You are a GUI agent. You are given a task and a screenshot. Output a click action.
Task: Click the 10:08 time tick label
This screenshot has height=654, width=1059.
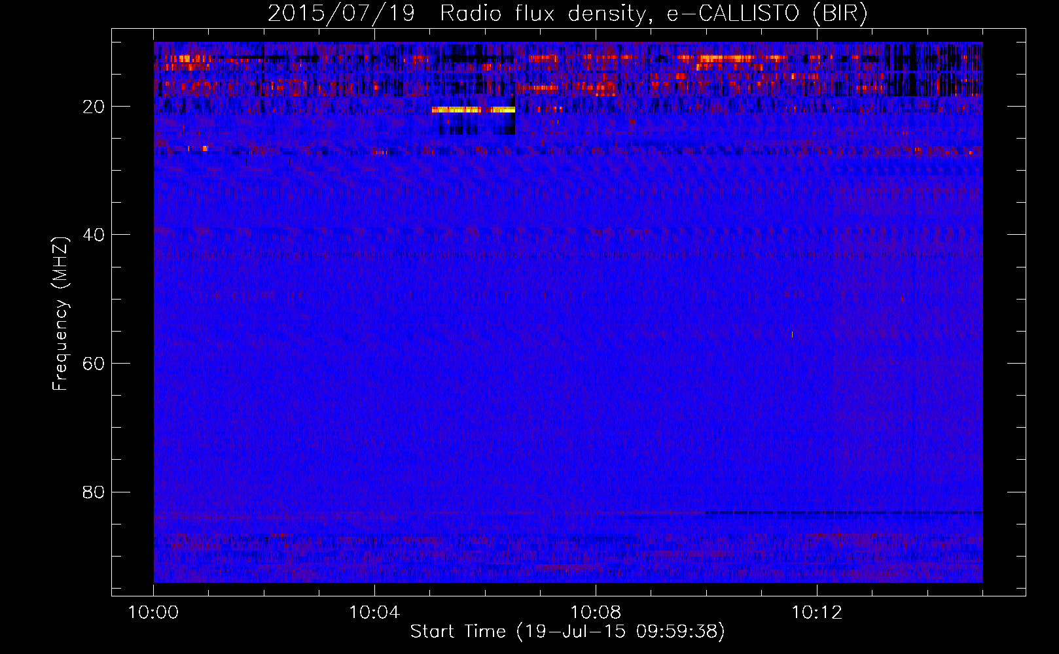pyautogui.click(x=596, y=613)
